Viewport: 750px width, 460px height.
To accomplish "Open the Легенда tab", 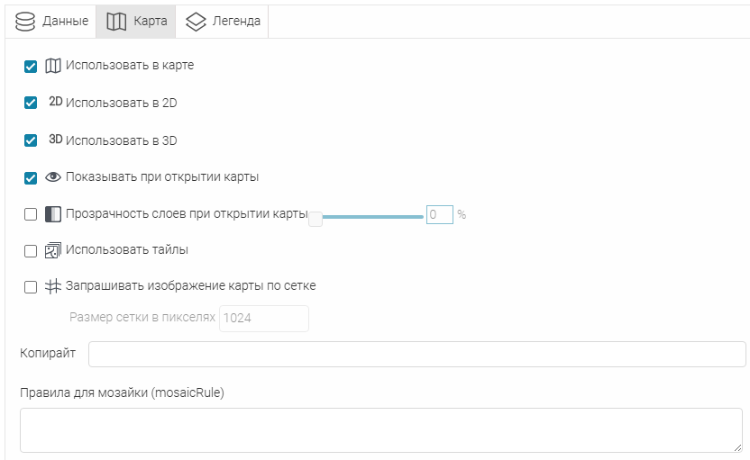I will [223, 21].
